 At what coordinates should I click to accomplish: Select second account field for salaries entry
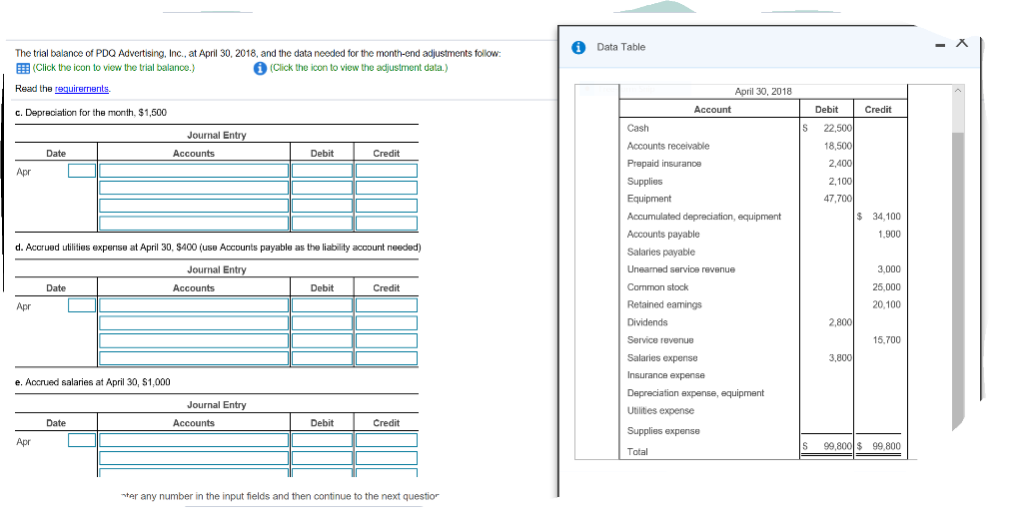[194, 458]
